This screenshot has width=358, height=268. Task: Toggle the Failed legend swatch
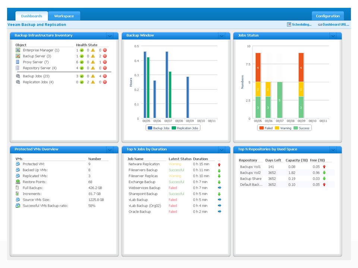(262, 128)
